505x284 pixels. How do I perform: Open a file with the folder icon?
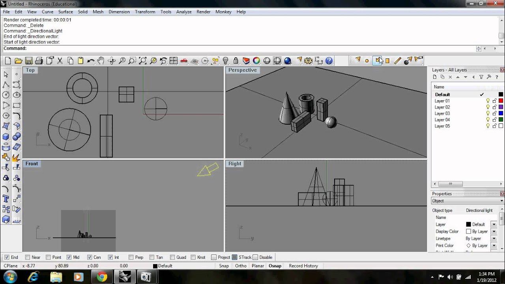click(18, 61)
